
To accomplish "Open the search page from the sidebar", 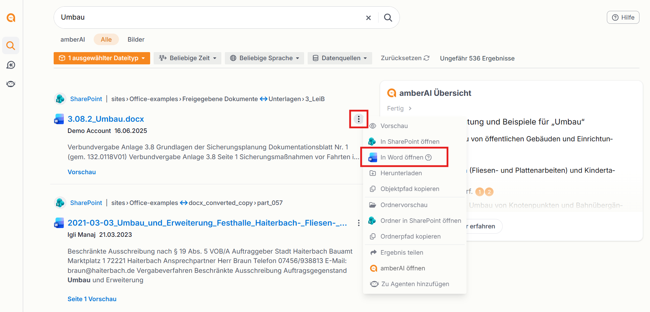I will click(11, 45).
